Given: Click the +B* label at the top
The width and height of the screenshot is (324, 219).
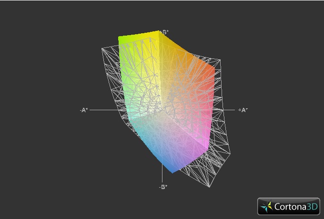Looking at the screenshot, I should [x=164, y=32].
